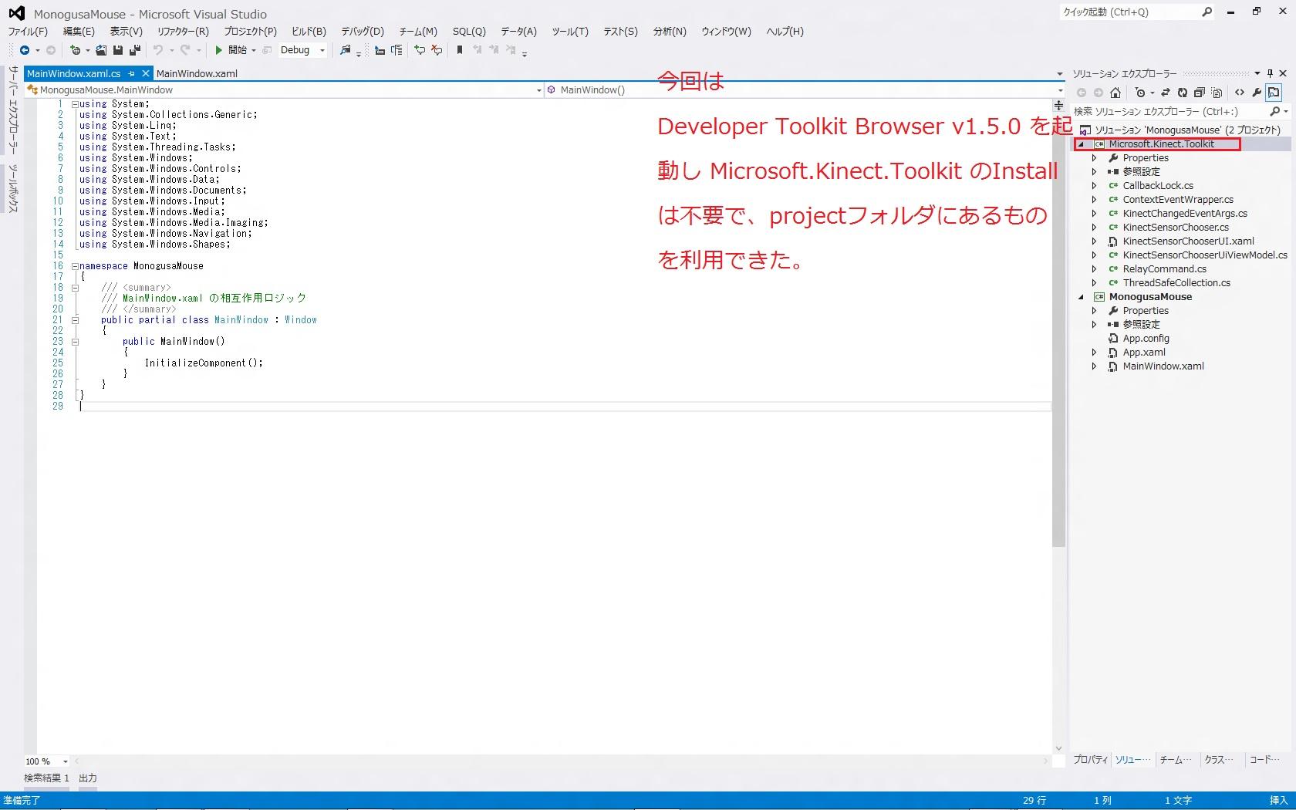This screenshot has height=810, width=1296.
Task: Close the MainWindow.xaml.cs tab
Action: pos(145,74)
